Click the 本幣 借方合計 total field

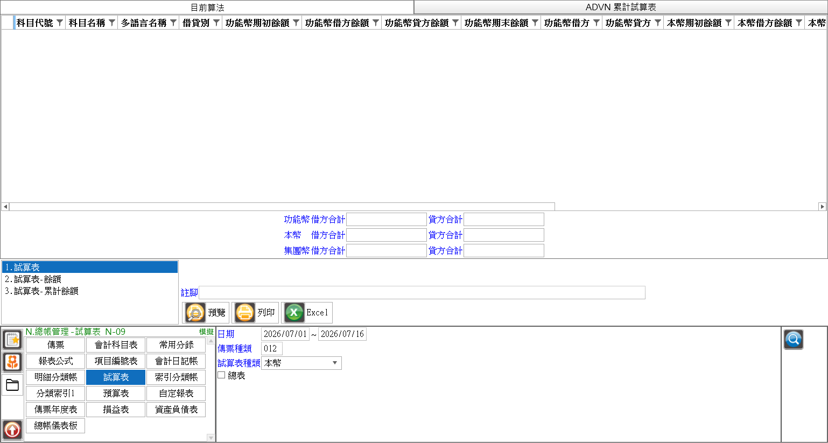(x=387, y=235)
